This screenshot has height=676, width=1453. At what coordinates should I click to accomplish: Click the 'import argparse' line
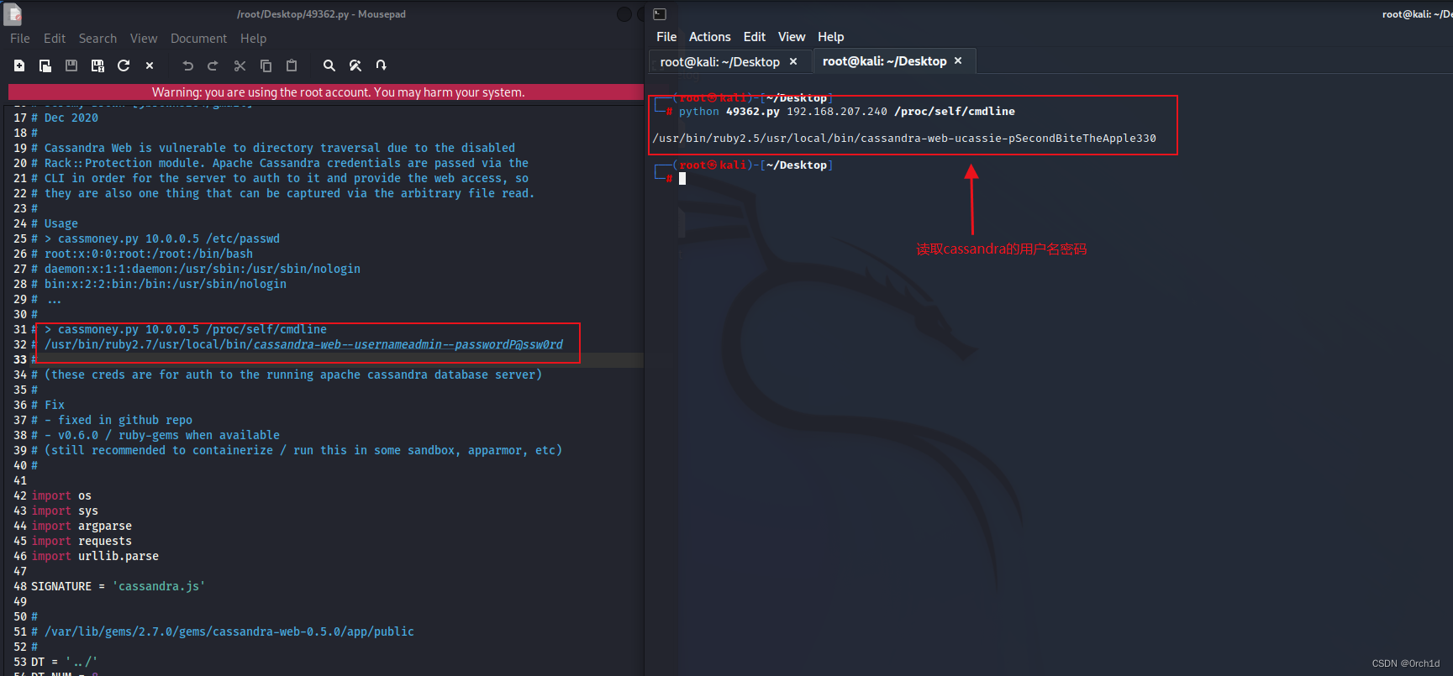(82, 526)
